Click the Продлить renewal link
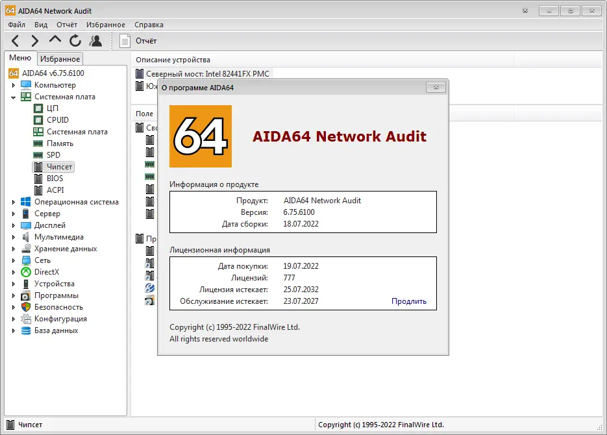The width and height of the screenshot is (607, 435). (x=409, y=301)
